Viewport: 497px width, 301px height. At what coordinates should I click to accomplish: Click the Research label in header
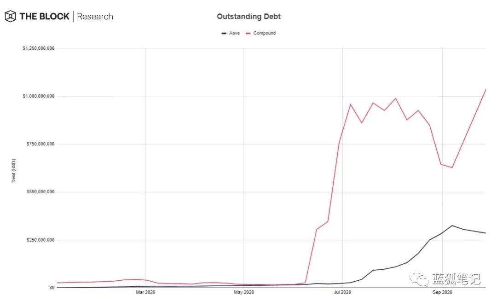(x=95, y=17)
